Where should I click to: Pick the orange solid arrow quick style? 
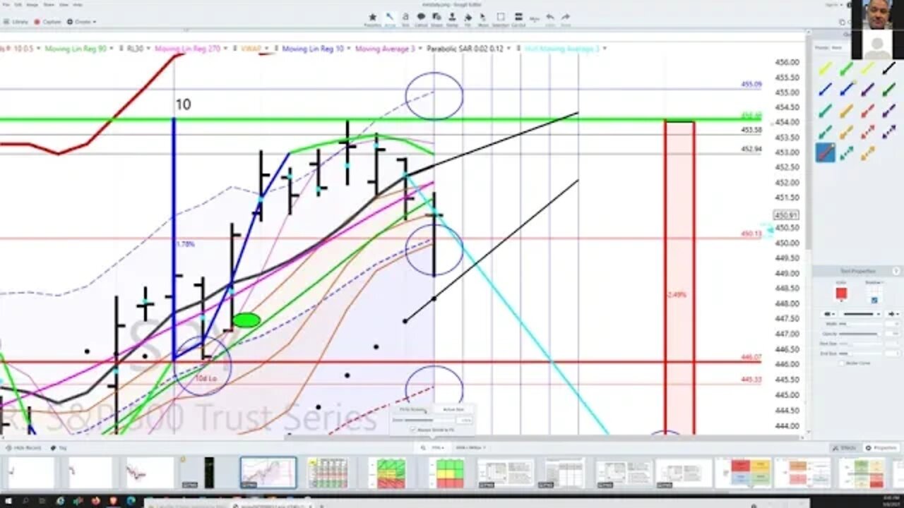(846, 111)
